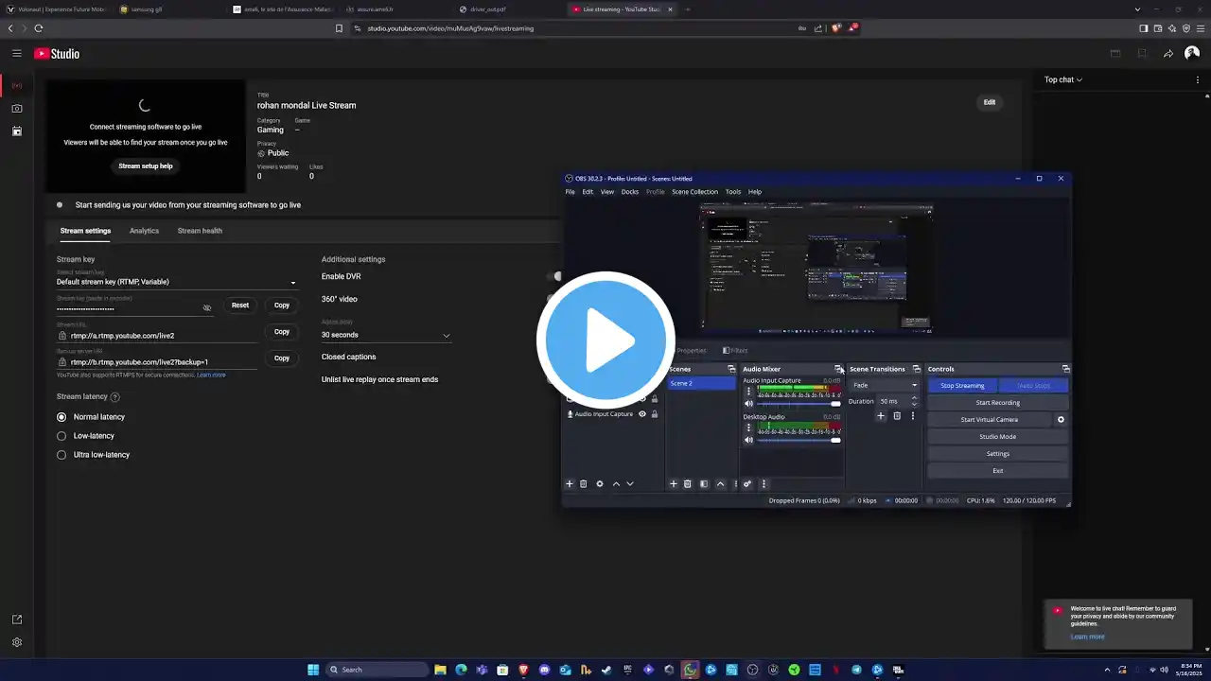
Task: Switch to the Analytics tab
Action: click(x=144, y=231)
